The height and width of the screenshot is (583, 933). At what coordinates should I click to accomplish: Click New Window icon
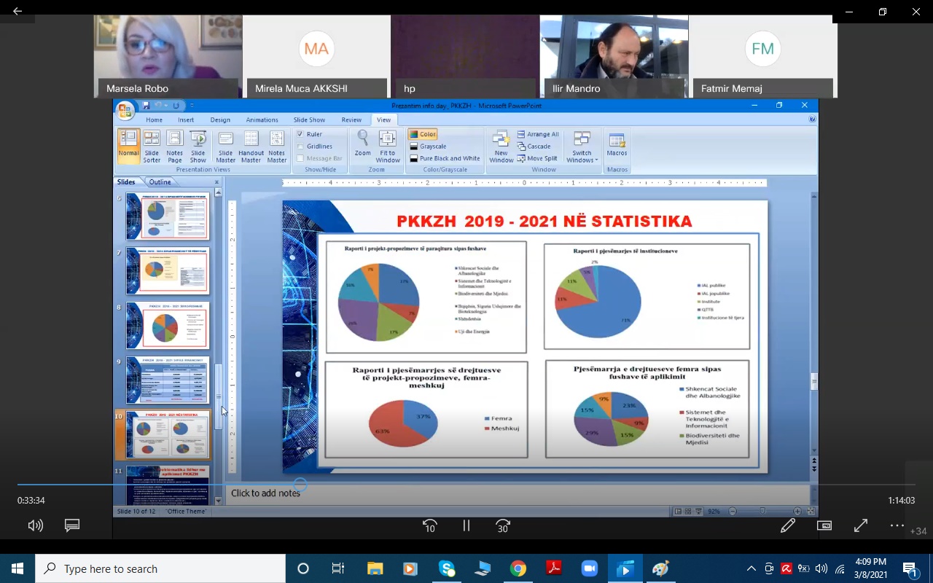(501, 146)
